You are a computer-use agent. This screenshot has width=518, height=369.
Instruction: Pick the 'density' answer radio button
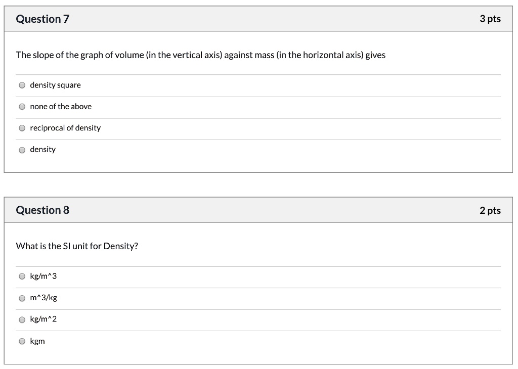[22, 150]
